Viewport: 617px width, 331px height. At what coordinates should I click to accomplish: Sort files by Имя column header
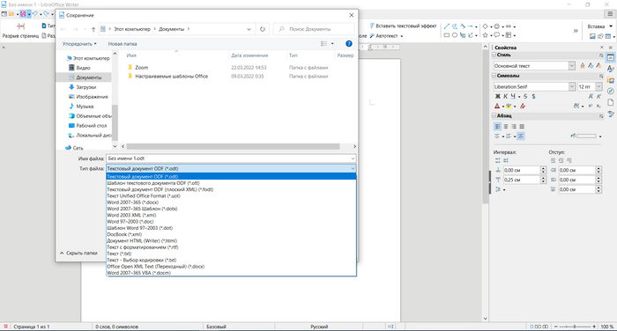131,55
